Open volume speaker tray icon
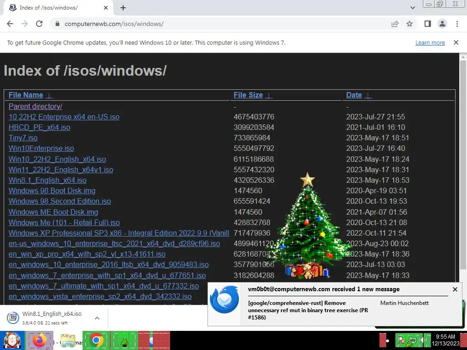Viewport: 467px width, 350px height. 423,340
